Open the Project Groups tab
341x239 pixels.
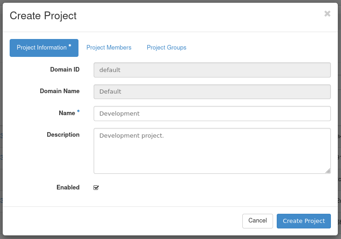click(167, 48)
